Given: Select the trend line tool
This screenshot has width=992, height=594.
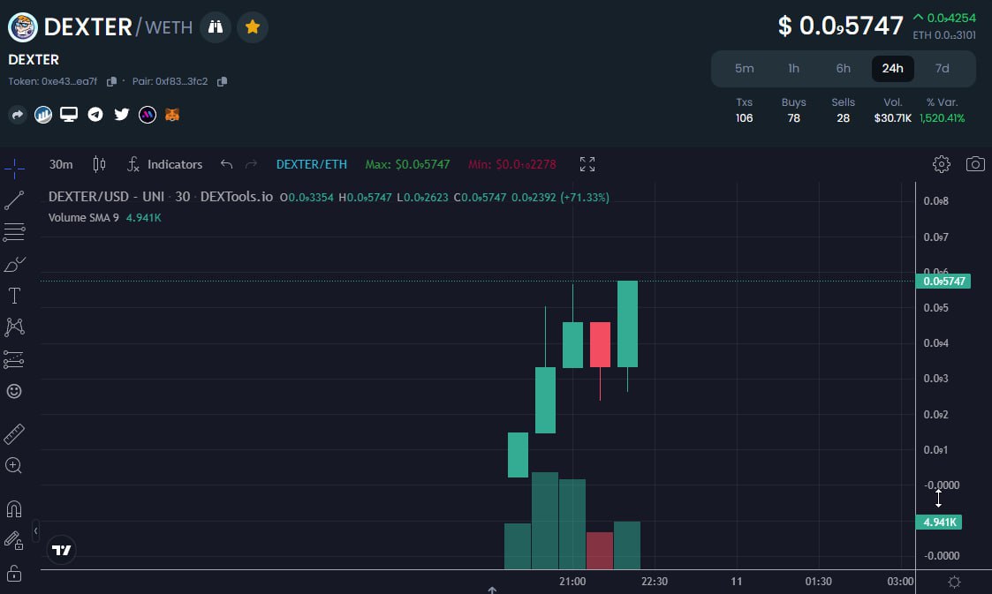Looking at the screenshot, I should click(14, 200).
